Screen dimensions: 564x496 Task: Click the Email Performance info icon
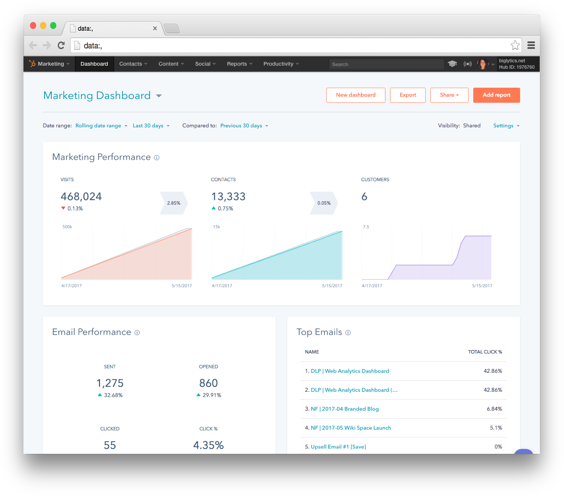point(137,332)
